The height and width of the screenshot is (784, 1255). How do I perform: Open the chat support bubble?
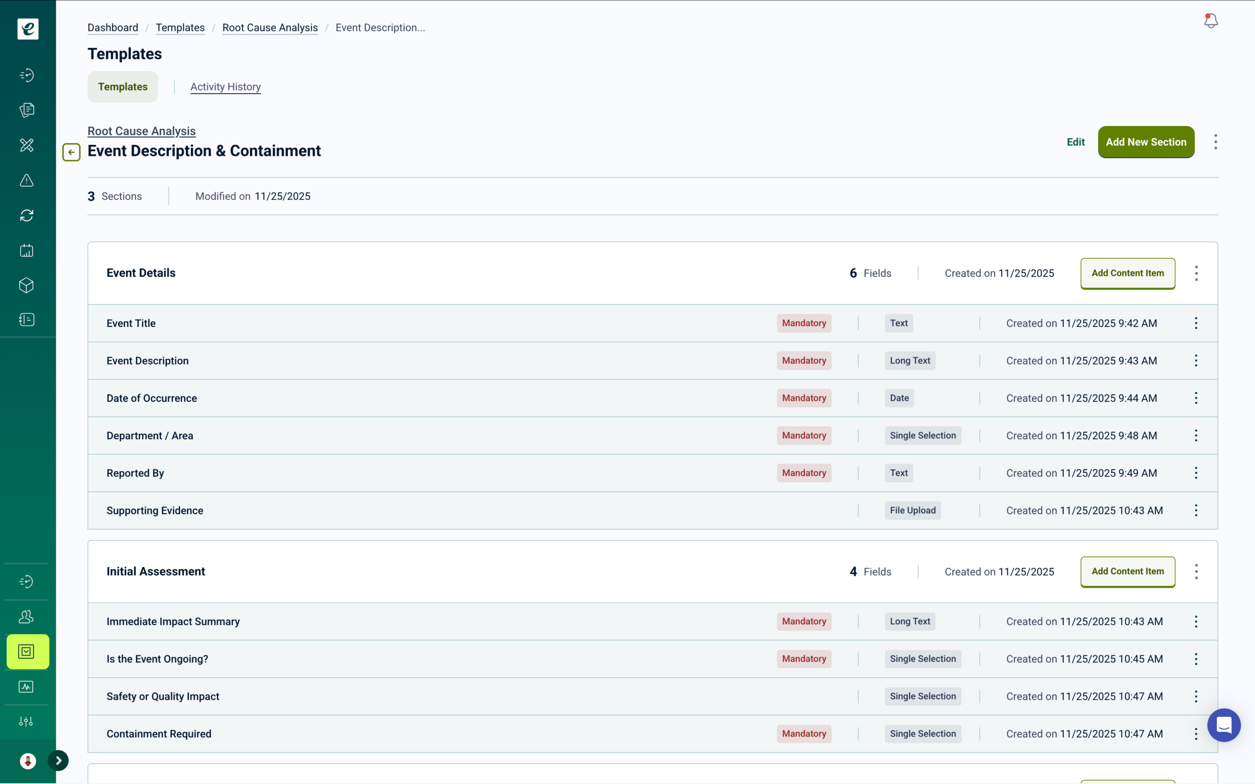[1223, 725]
